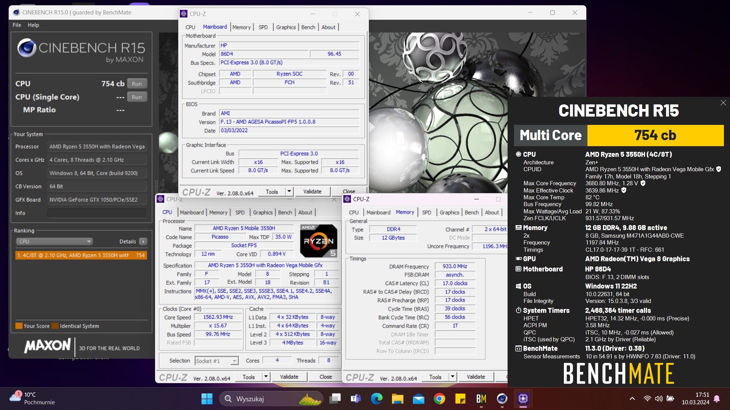Viewport: 730px width, 410px height.
Task: Open the Tools dropdown in Mainboard window
Action: coord(289,192)
